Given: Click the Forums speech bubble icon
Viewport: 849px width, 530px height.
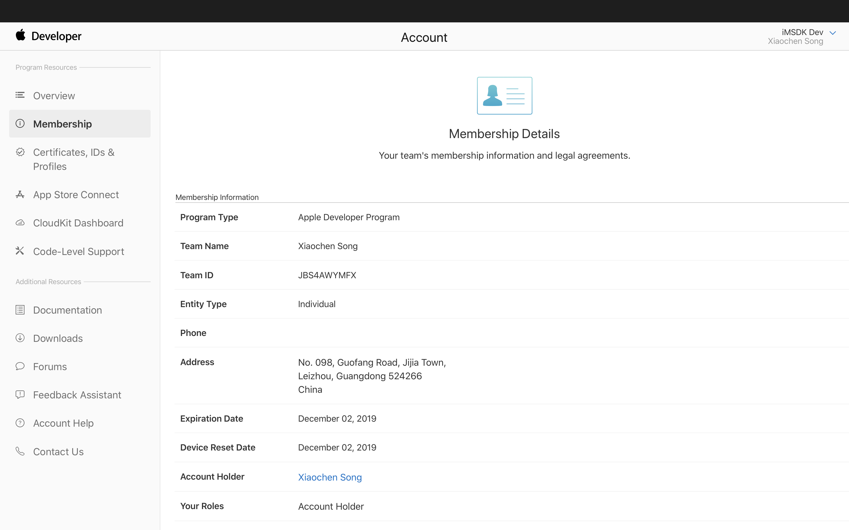Looking at the screenshot, I should tap(20, 366).
